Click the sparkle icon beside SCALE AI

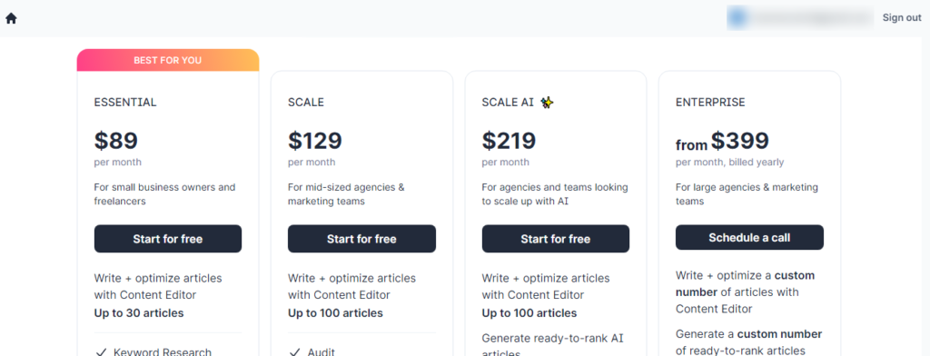tap(548, 103)
